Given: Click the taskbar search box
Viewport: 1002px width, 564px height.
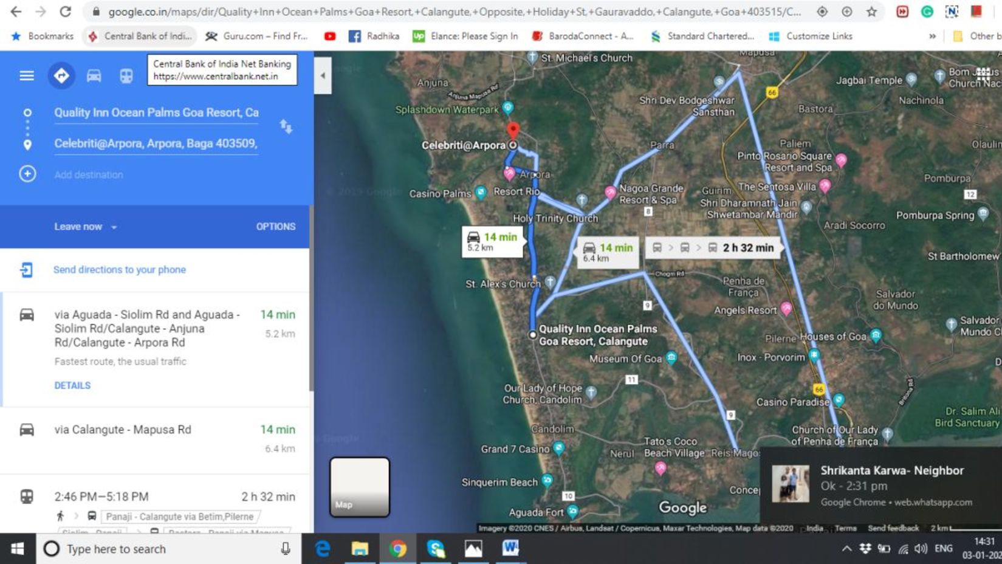Looking at the screenshot, I should tap(169, 549).
